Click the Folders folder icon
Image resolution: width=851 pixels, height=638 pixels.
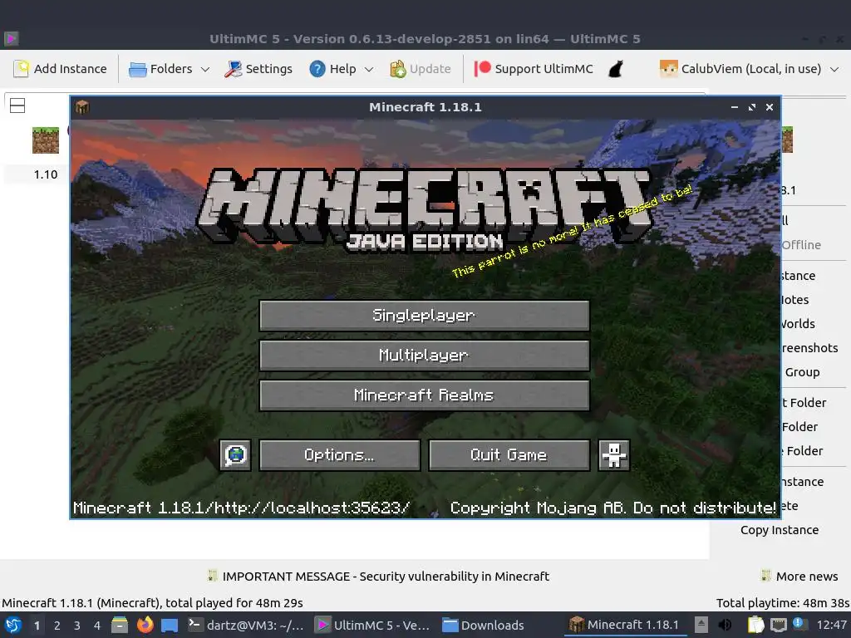138,70
